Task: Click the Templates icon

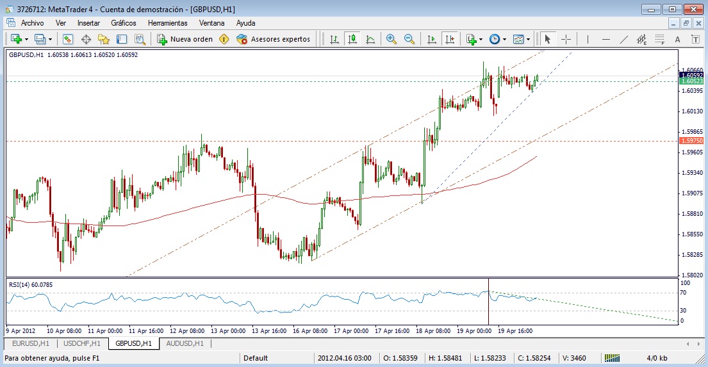Action: click(518, 39)
